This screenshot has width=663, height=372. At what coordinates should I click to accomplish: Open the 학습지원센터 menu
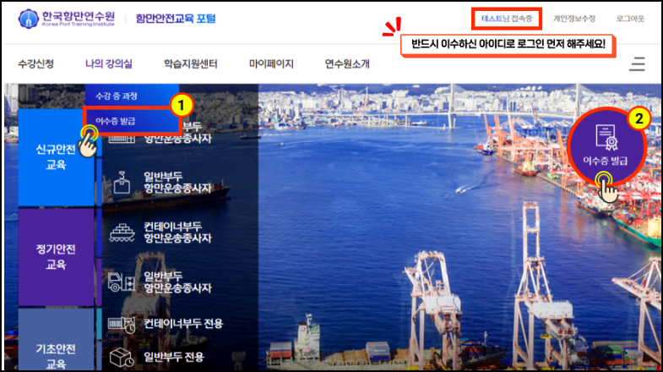pyautogui.click(x=191, y=64)
